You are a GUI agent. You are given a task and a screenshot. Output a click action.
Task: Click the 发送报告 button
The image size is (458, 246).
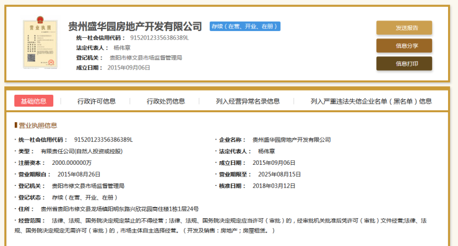point(404,28)
